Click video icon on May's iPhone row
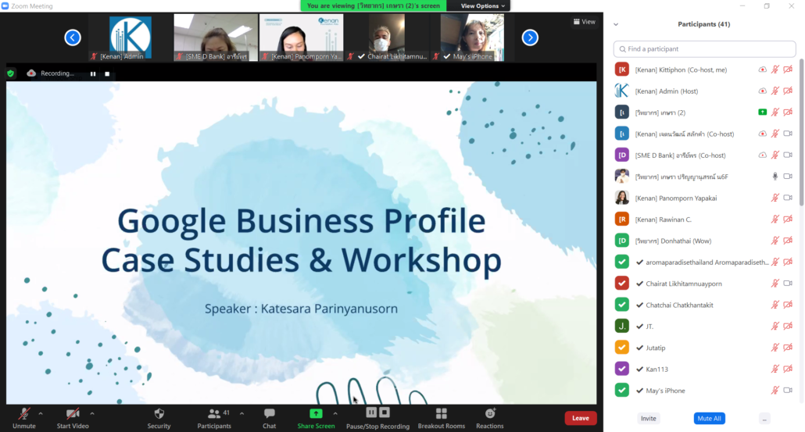 point(788,391)
